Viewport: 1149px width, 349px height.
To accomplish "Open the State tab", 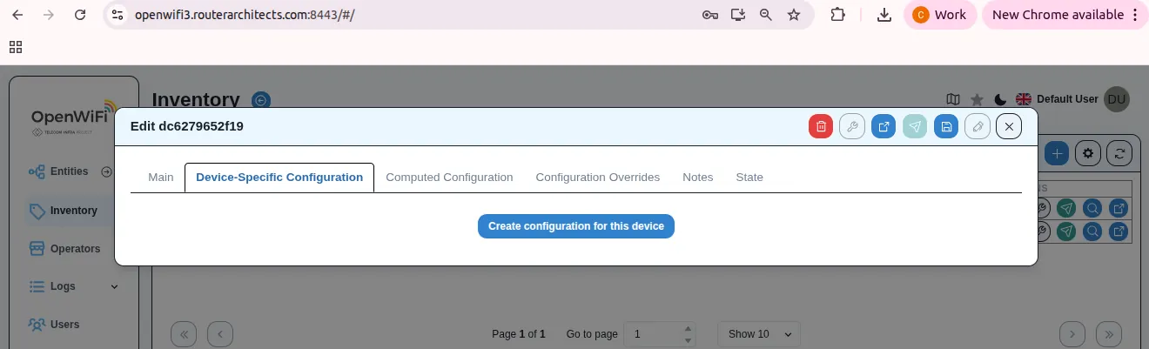I will pos(749,177).
